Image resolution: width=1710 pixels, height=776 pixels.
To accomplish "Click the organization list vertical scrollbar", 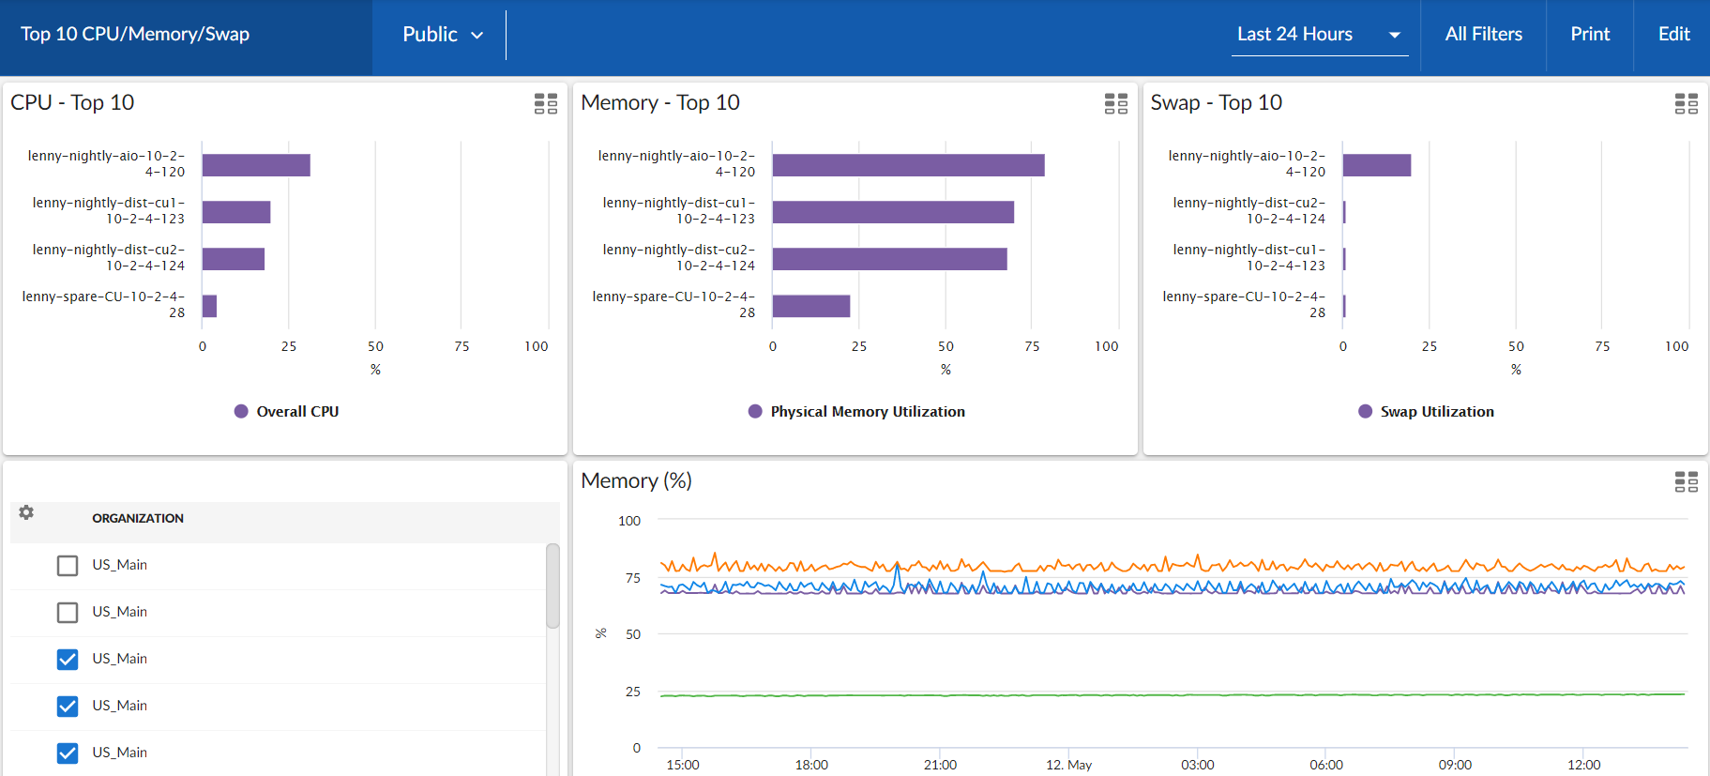I will point(552,586).
